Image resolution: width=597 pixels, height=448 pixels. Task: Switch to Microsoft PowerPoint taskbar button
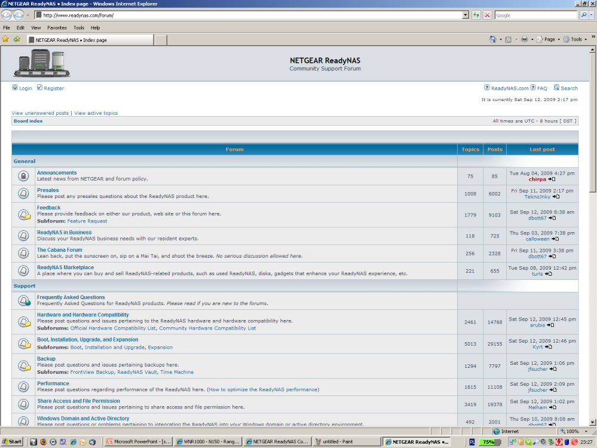(138, 442)
